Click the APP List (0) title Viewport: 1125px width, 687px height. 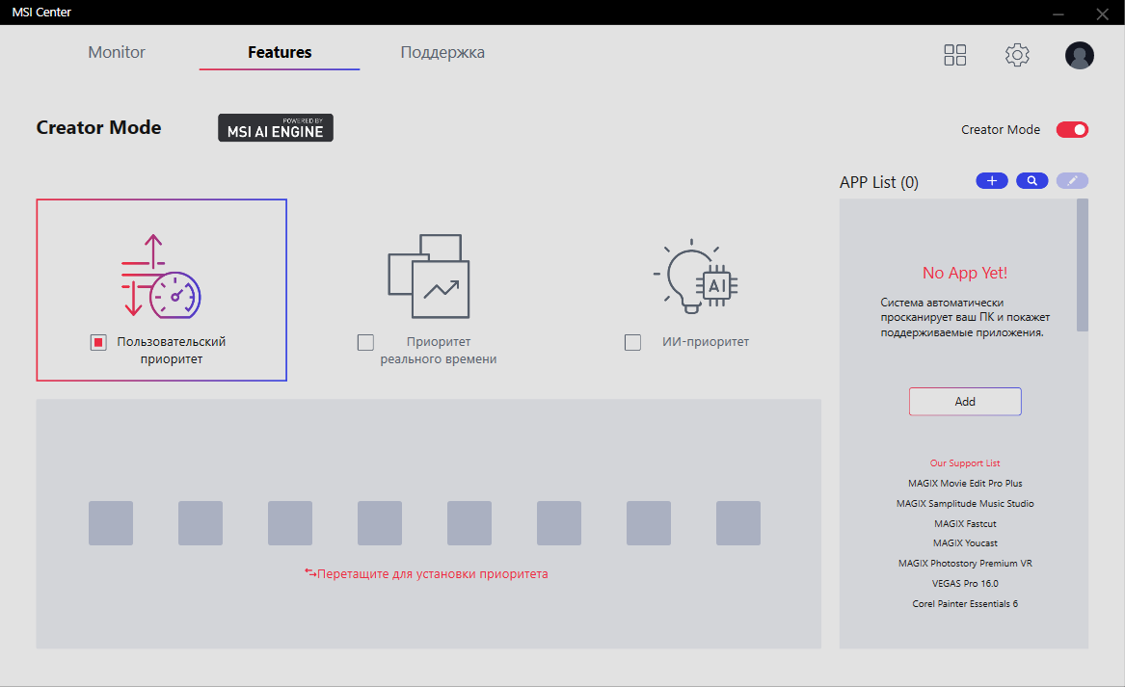(x=879, y=182)
